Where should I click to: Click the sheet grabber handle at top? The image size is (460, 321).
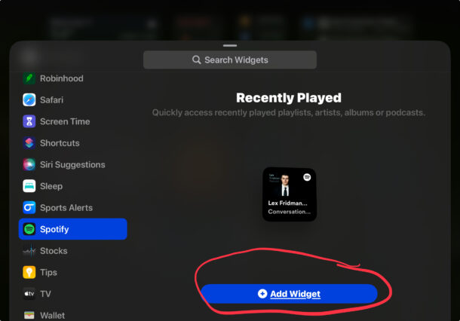point(230,45)
